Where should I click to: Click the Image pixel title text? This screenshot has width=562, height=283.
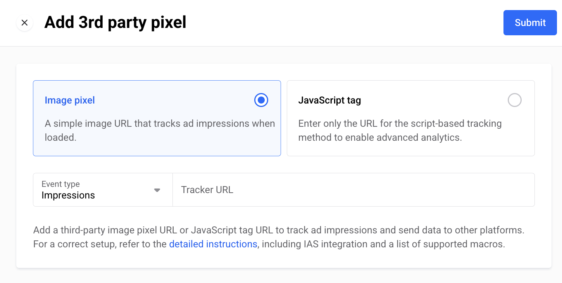click(70, 100)
